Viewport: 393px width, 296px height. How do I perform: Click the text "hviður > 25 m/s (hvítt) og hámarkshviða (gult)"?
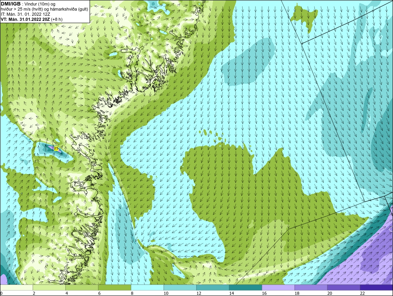(44, 9)
